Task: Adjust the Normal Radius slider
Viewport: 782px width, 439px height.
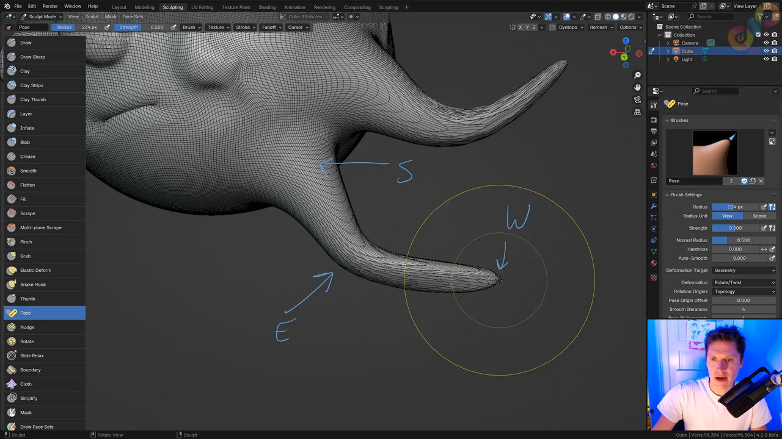Action: (744, 240)
